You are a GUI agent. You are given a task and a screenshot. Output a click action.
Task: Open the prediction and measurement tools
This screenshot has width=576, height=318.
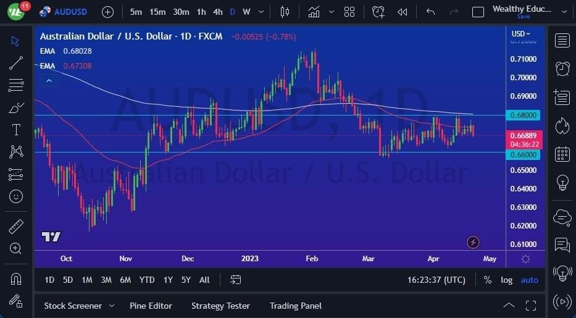point(16,174)
